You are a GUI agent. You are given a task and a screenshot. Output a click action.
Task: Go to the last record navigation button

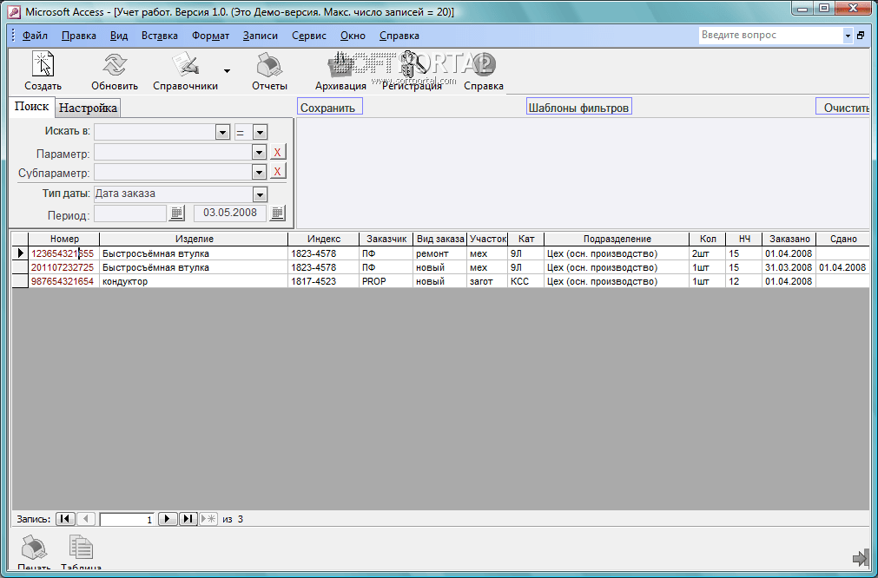tap(188, 519)
